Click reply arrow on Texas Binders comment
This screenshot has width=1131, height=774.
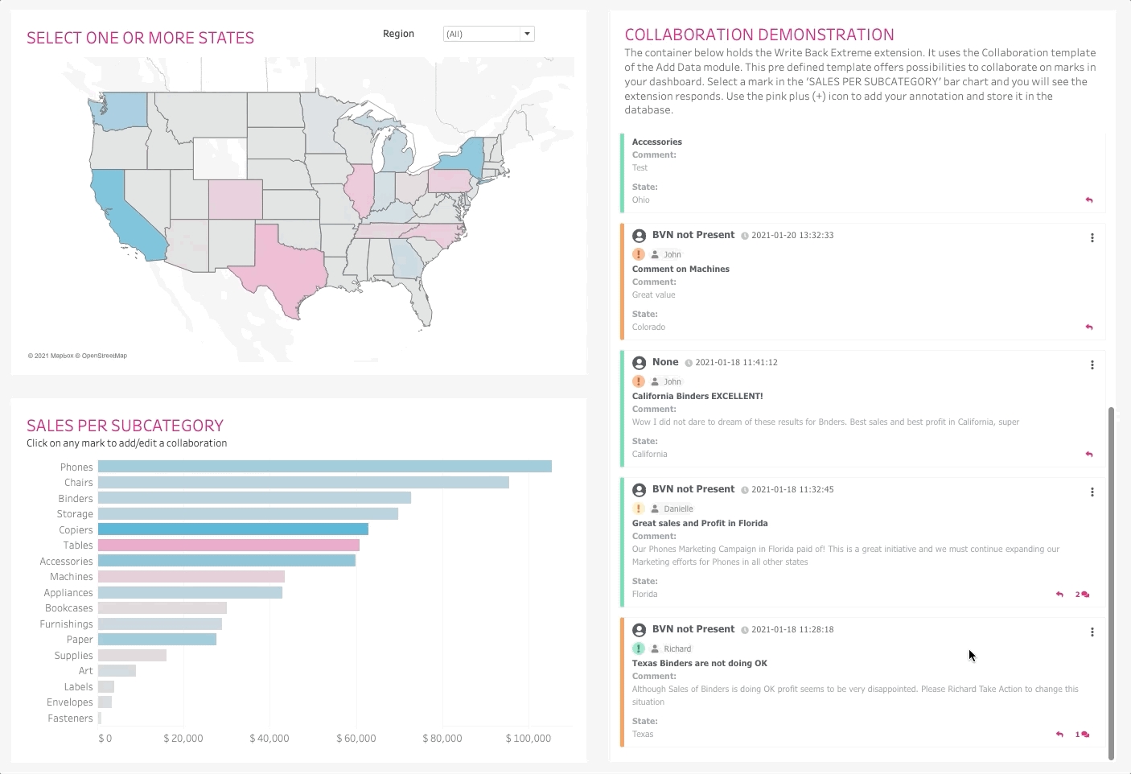point(1059,735)
